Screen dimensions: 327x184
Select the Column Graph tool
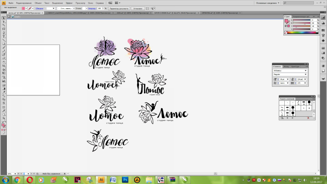(4, 81)
